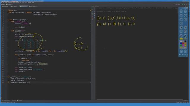Image resolution: width=190 pixels, height=106 pixels.
Task: Open the Tools menu
Action: tap(23, 2)
